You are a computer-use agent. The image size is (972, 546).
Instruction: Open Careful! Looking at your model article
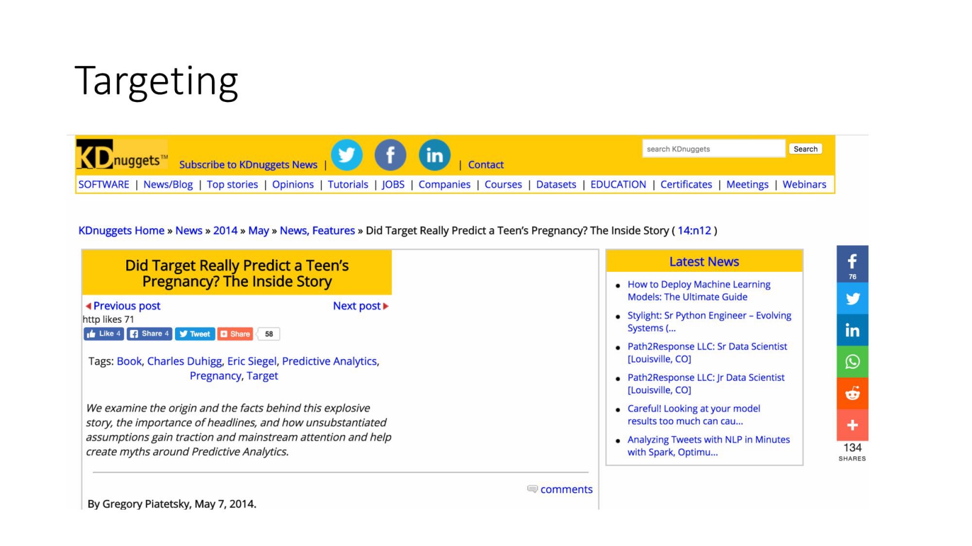pos(694,414)
